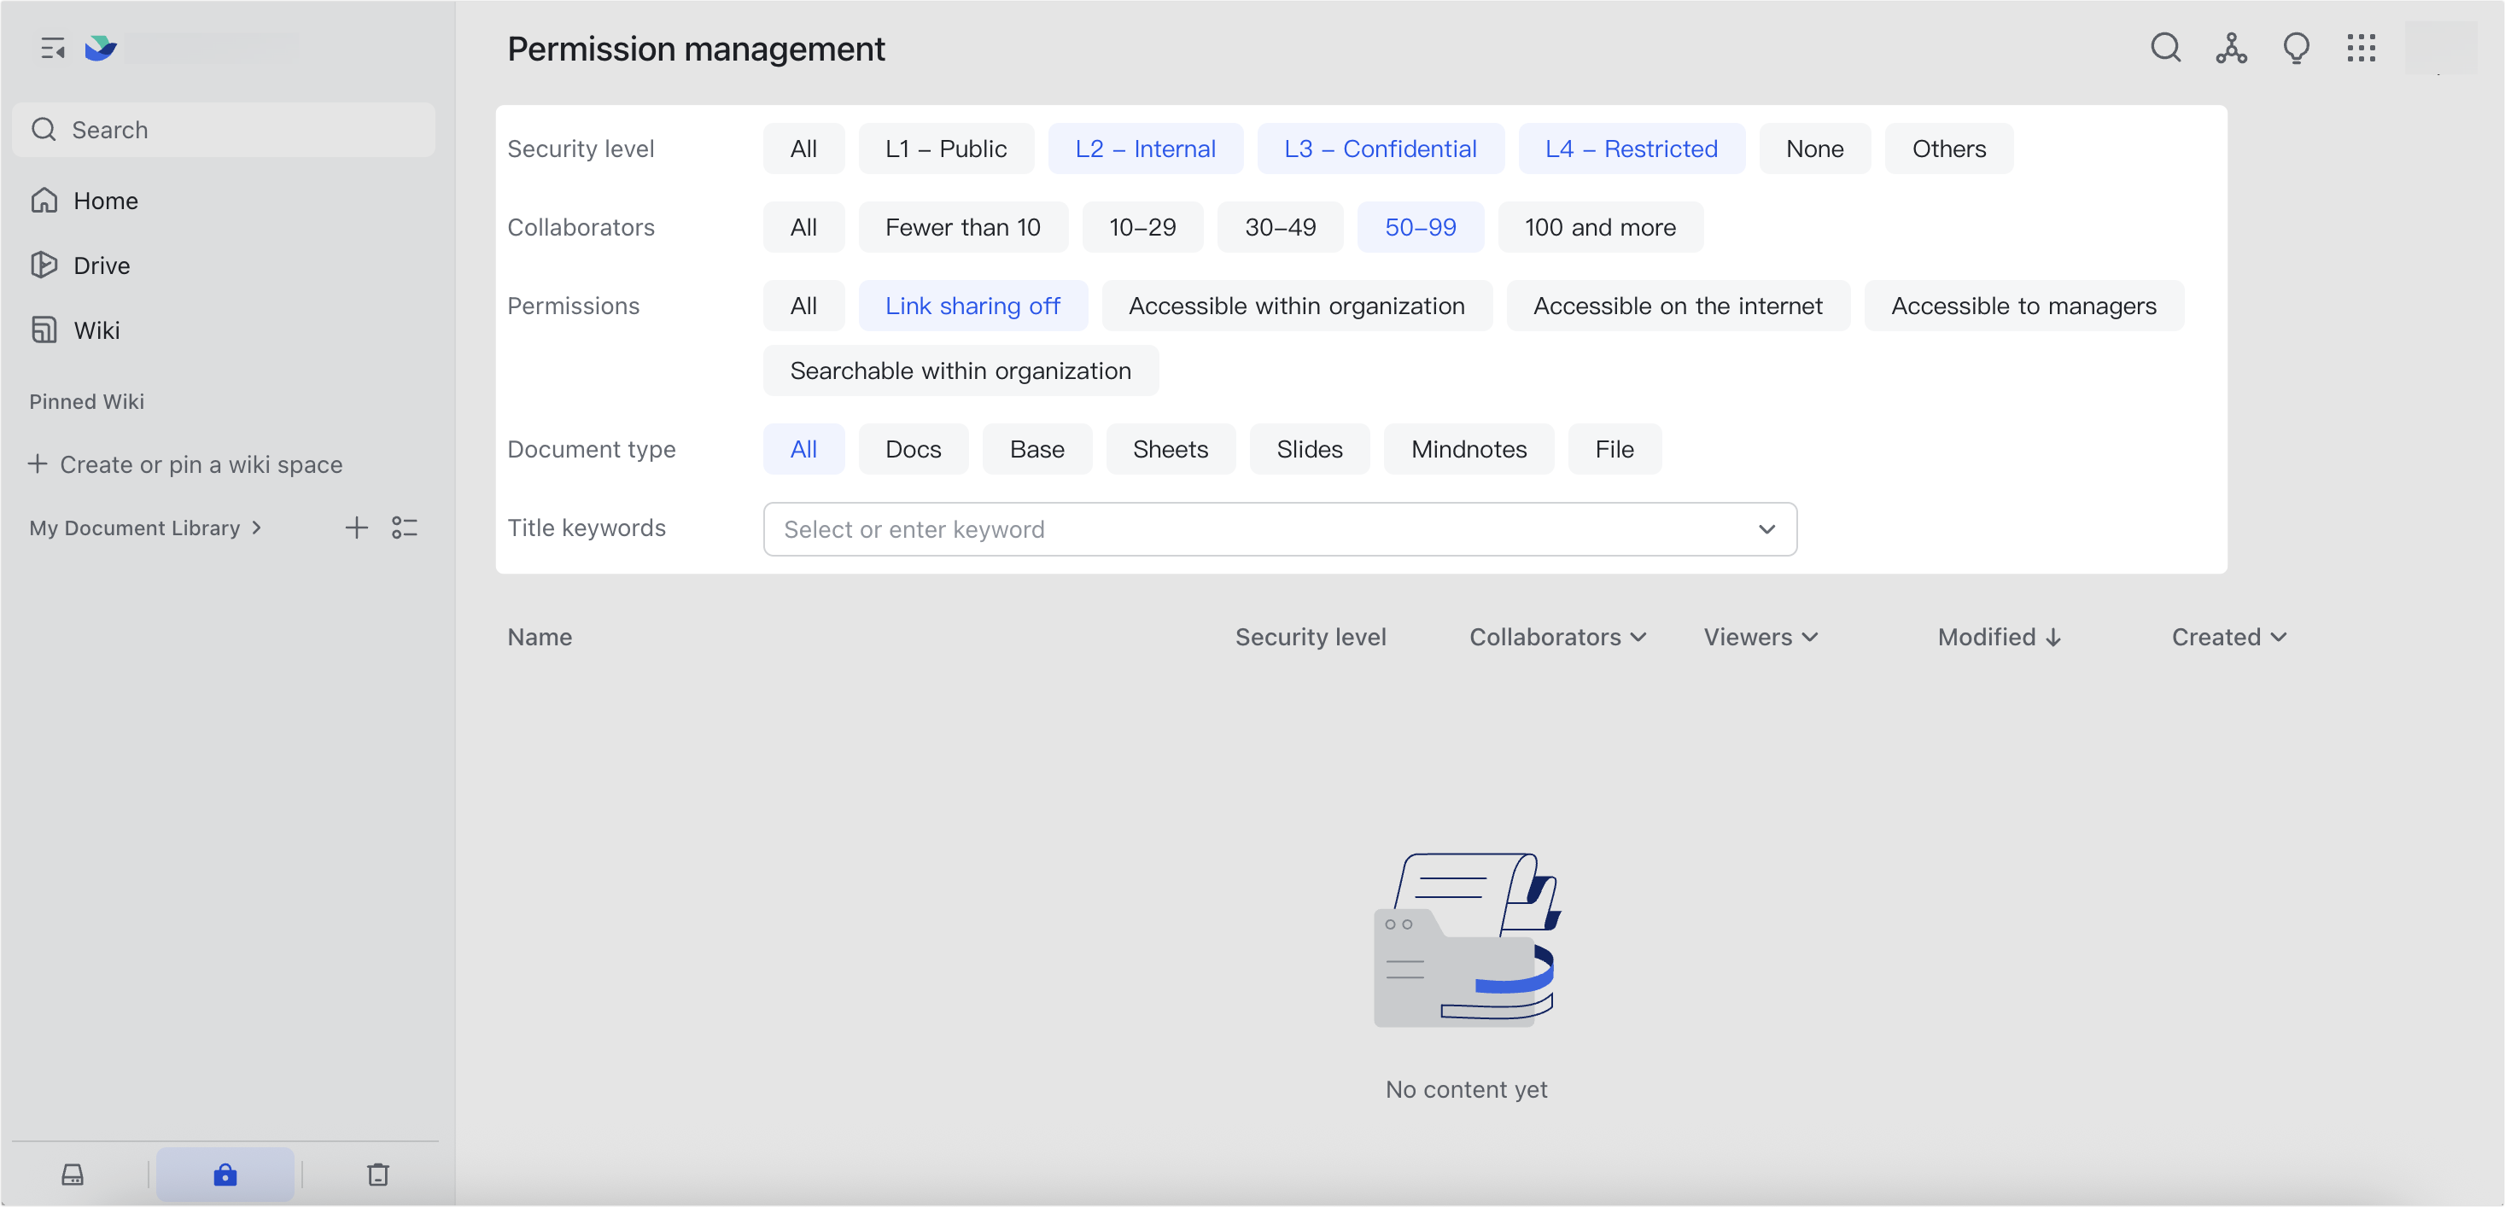The image size is (2505, 1207).
Task: Focus the sidebar Search field
Action: click(x=224, y=130)
